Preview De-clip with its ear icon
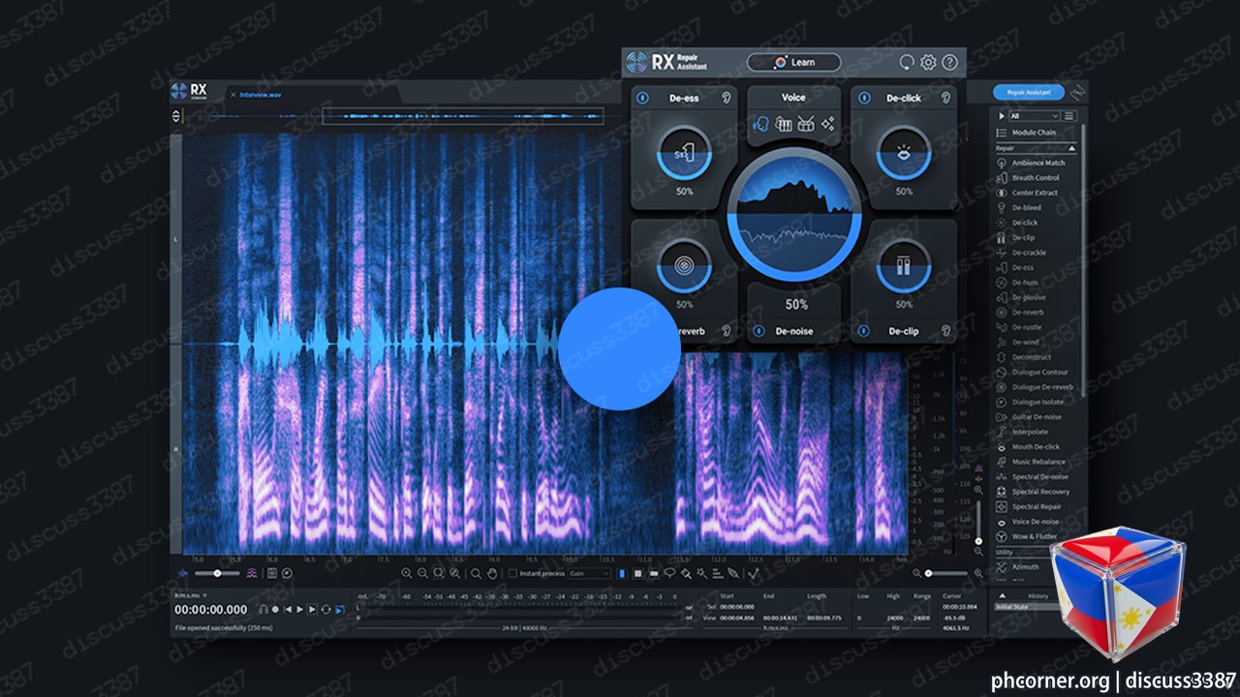 (x=945, y=331)
